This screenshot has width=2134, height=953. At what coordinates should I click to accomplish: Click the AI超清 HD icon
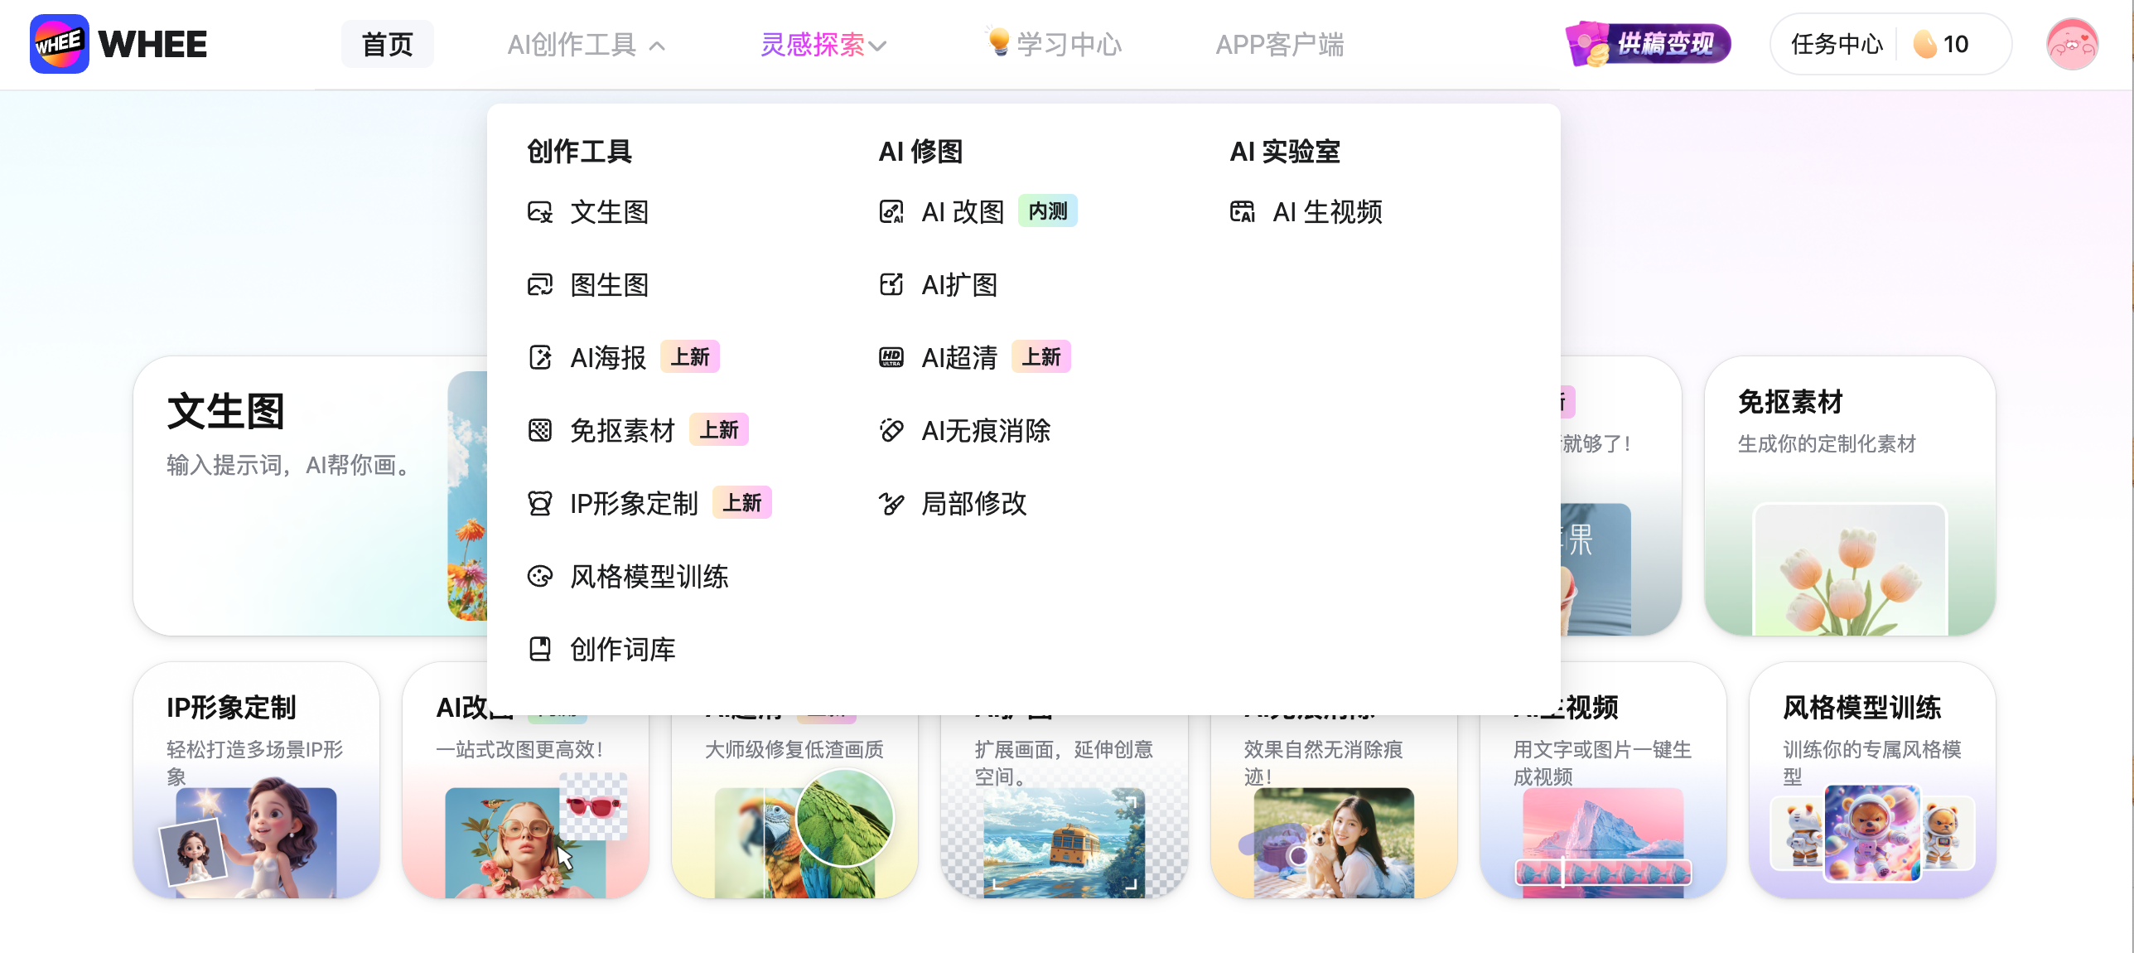891,358
